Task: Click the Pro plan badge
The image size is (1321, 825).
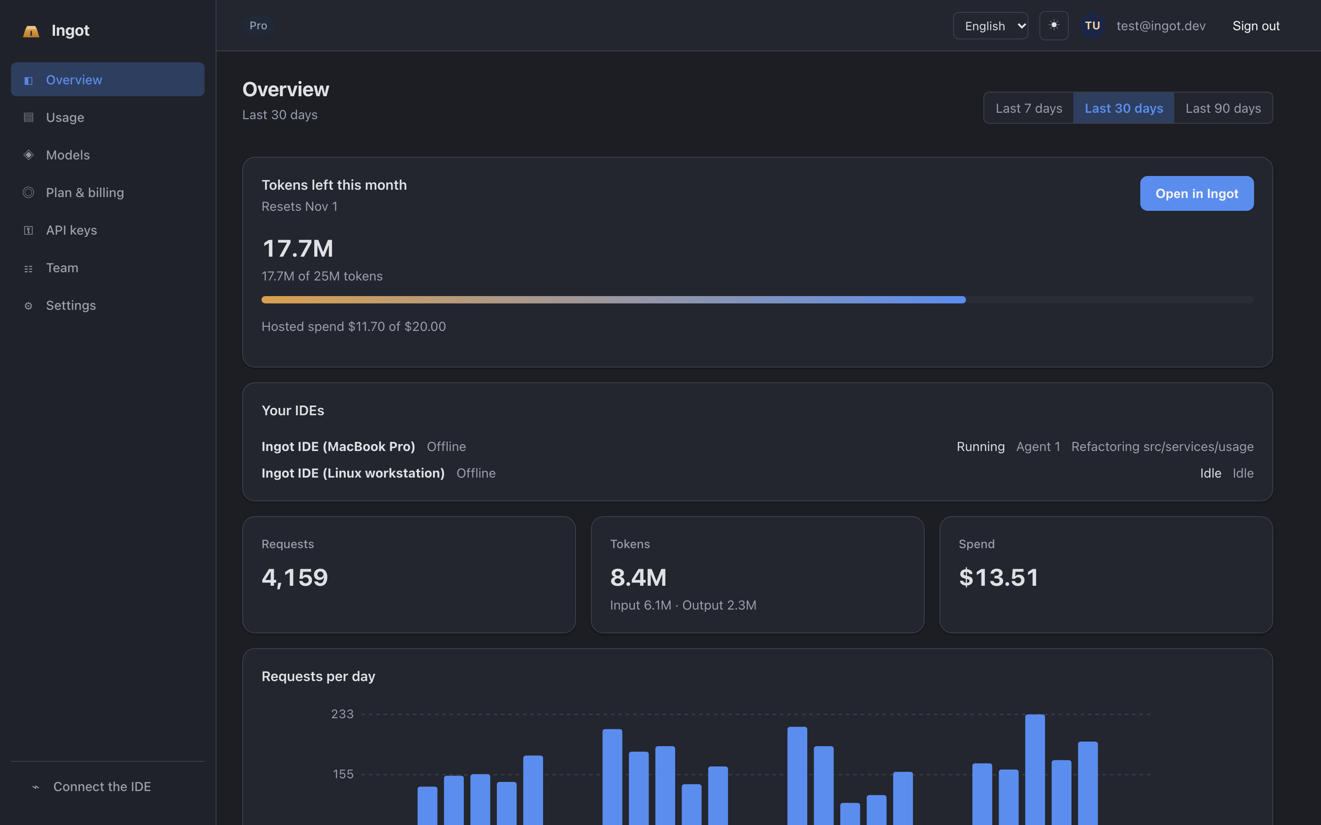Action: (x=258, y=26)
